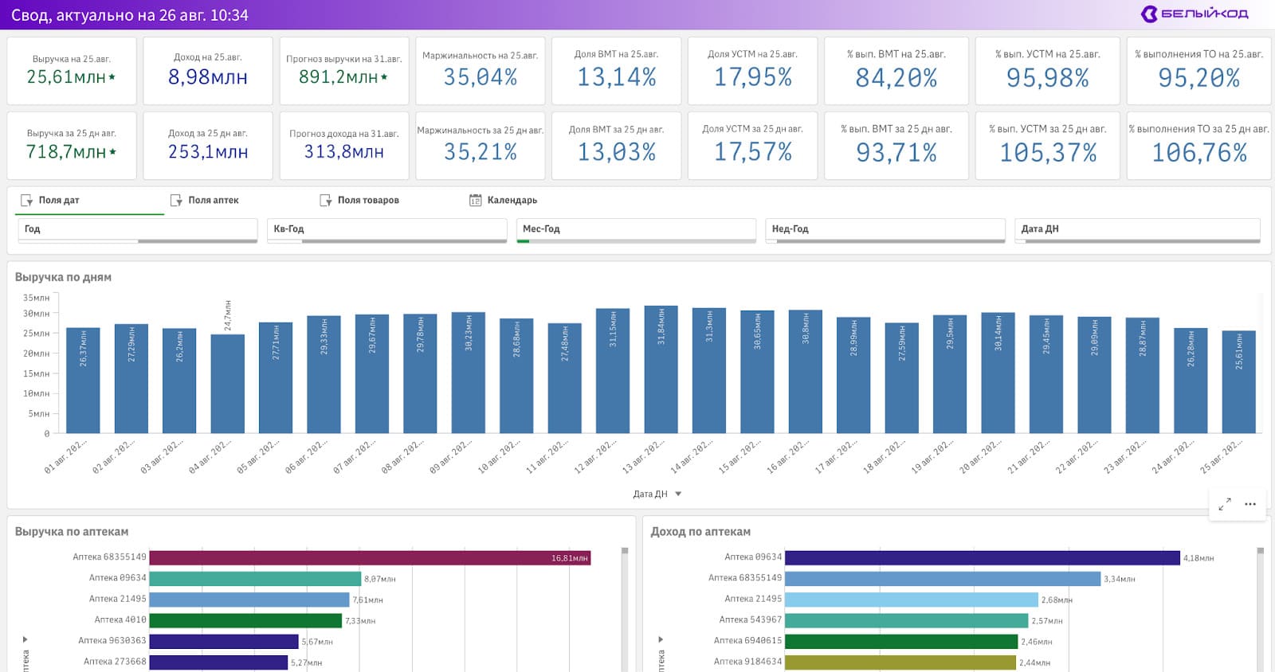This screenshot has height=672, width=1275.
Task: Click the Выручка по дням chart title
Action: 63,277
